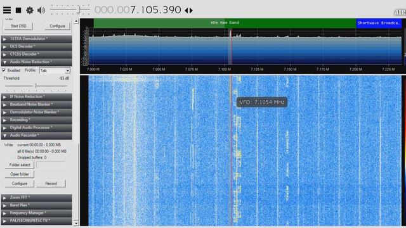This screenshot has height=228, width=406.
Task: Stop the radio with the stop button
Action: 18,10
